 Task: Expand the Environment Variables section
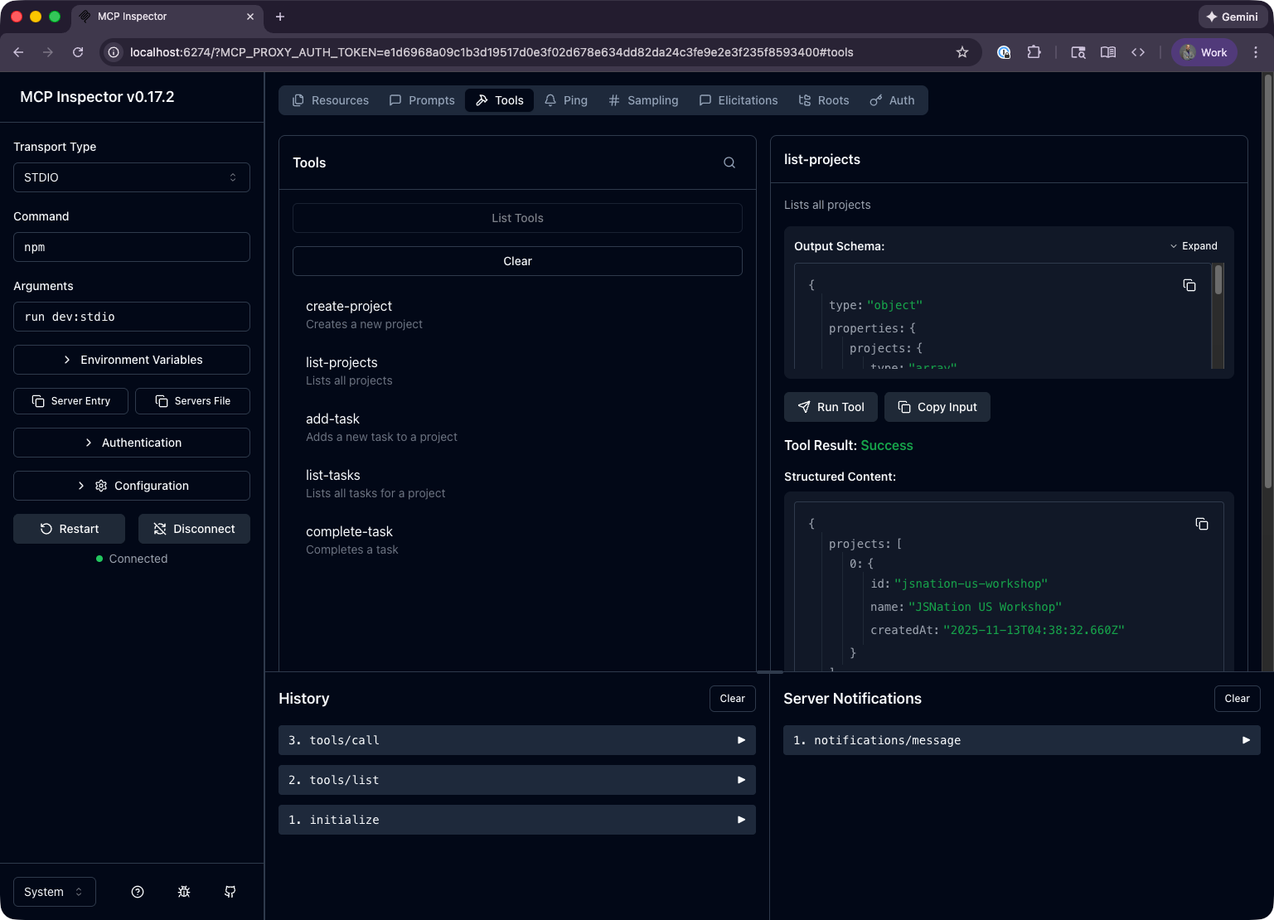click(x=132, y=360)
